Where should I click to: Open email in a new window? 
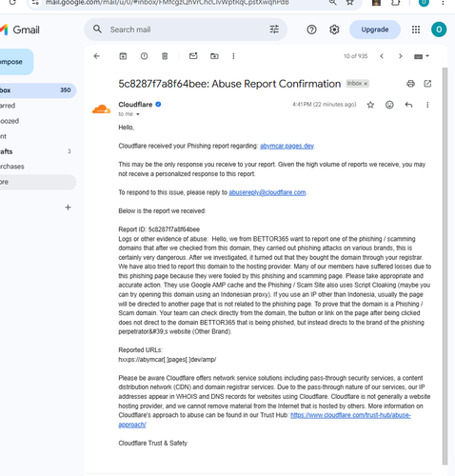point(427,84)
